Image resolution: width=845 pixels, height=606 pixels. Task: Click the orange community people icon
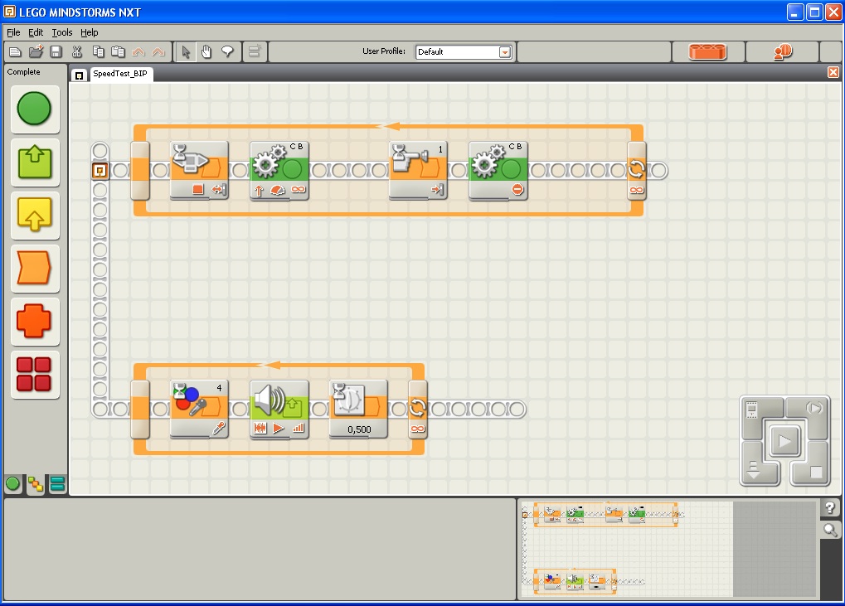(783, 51)
